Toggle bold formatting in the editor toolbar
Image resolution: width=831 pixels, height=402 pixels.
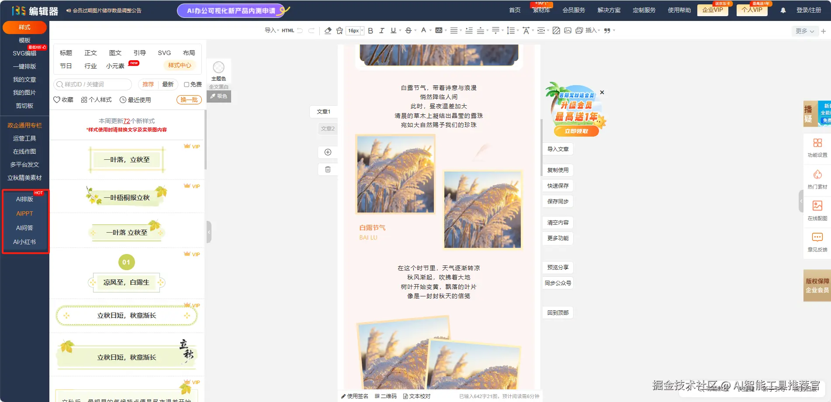370,31
